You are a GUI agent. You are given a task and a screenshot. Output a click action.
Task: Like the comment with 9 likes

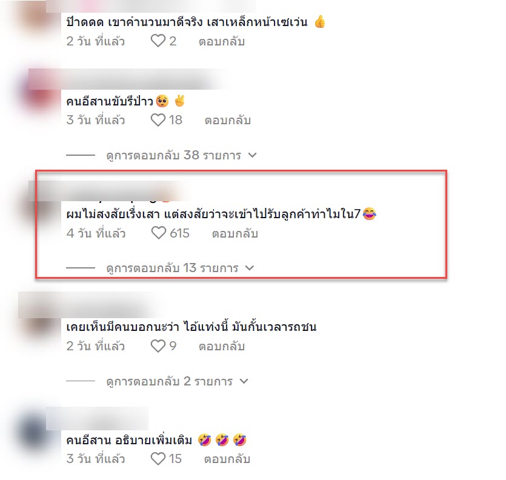pos(158,346)
